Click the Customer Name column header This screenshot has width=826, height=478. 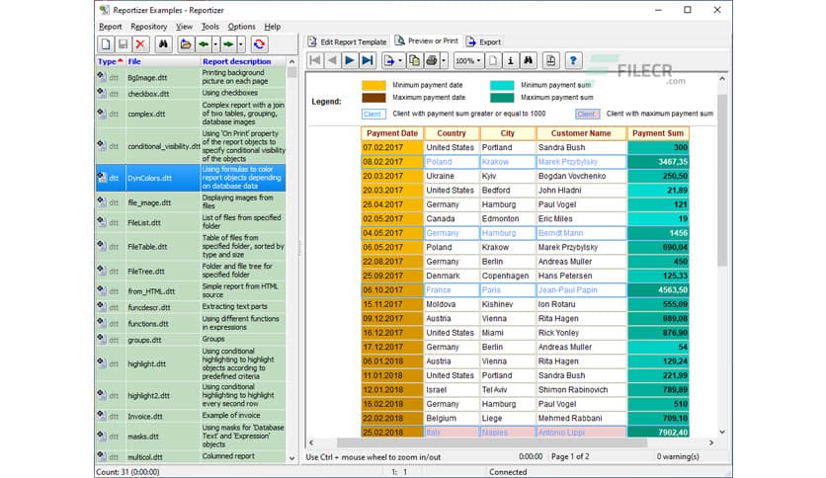coord(581,133)
